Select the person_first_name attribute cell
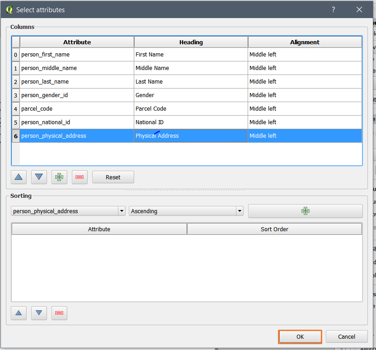This screenshot has width=376, height=350. point(77,55)
